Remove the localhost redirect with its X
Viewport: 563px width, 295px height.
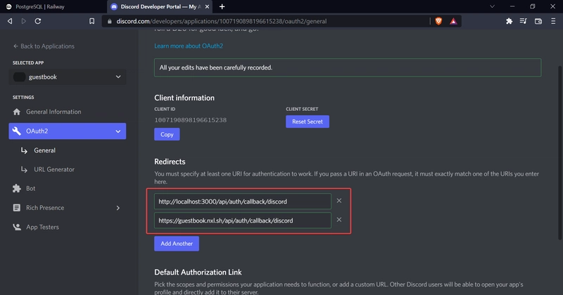pyautogui.click(x=339, y=201)
